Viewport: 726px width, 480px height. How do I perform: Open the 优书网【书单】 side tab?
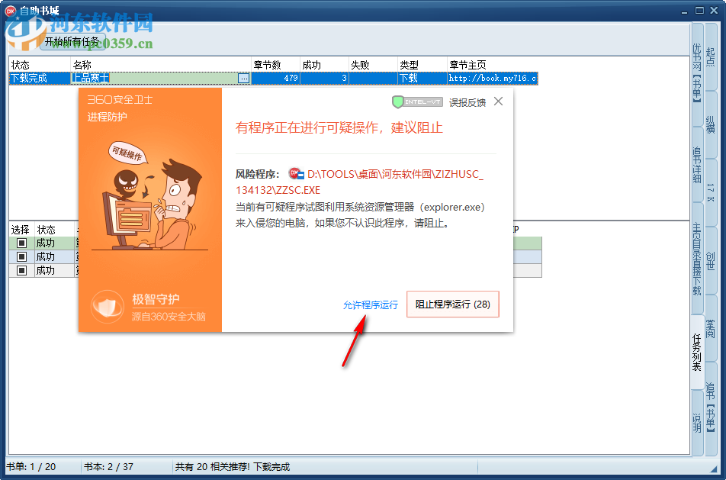coord(697,74)
